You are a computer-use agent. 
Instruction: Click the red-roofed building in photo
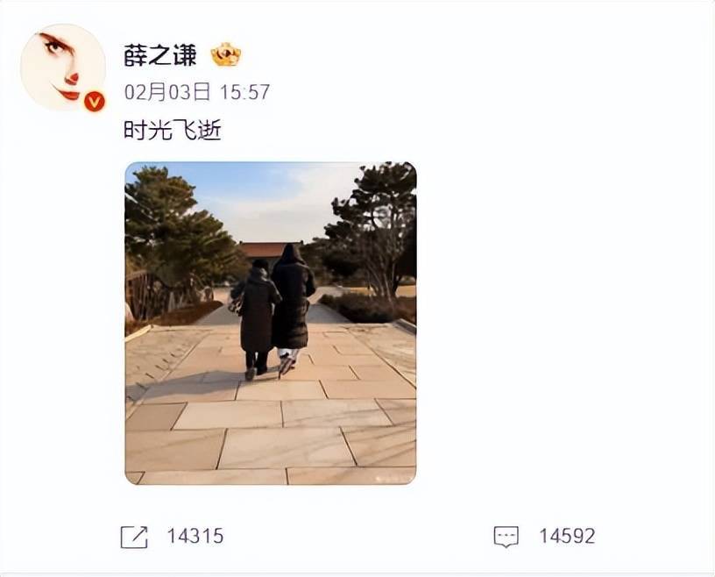point(265,251)
